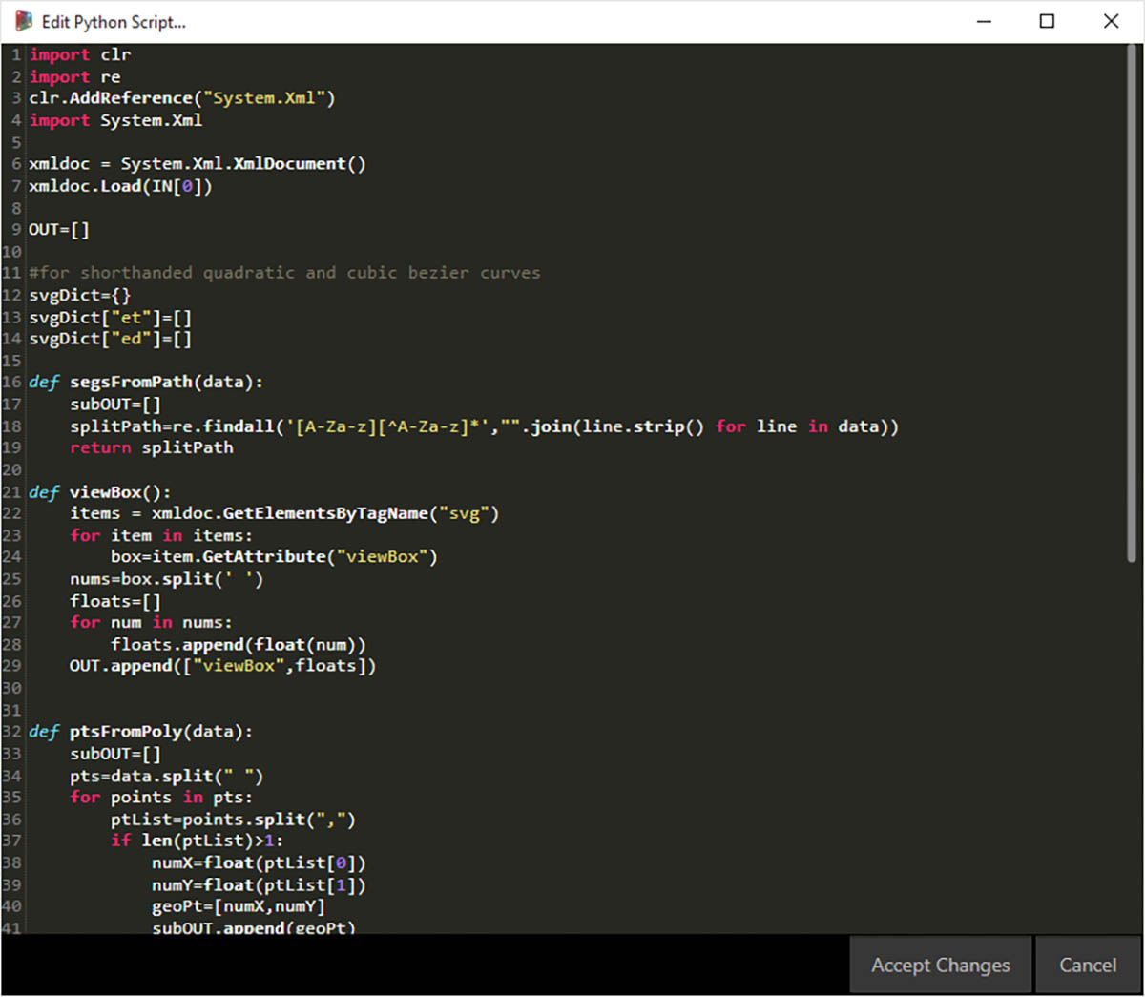Click the def segsFromPath(data) definition
Screen dimensions: 1145x997
click(x=146, y=383)
